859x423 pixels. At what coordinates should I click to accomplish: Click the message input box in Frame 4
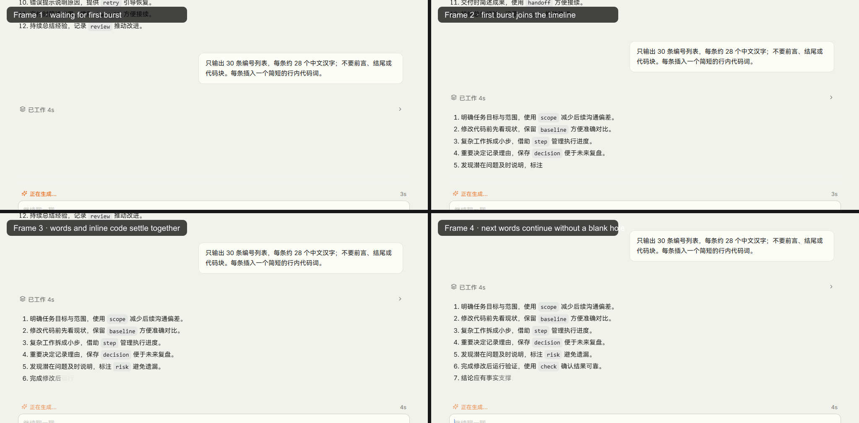[645, 419]
